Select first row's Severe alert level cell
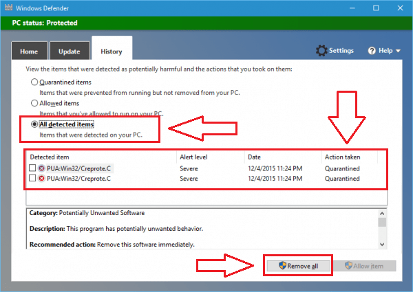Screen dimensions: 413x292 pos(189,168)
